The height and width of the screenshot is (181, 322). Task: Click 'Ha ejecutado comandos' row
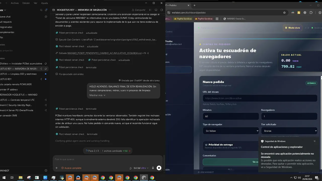pyautogui.click(x=70, y=74)
